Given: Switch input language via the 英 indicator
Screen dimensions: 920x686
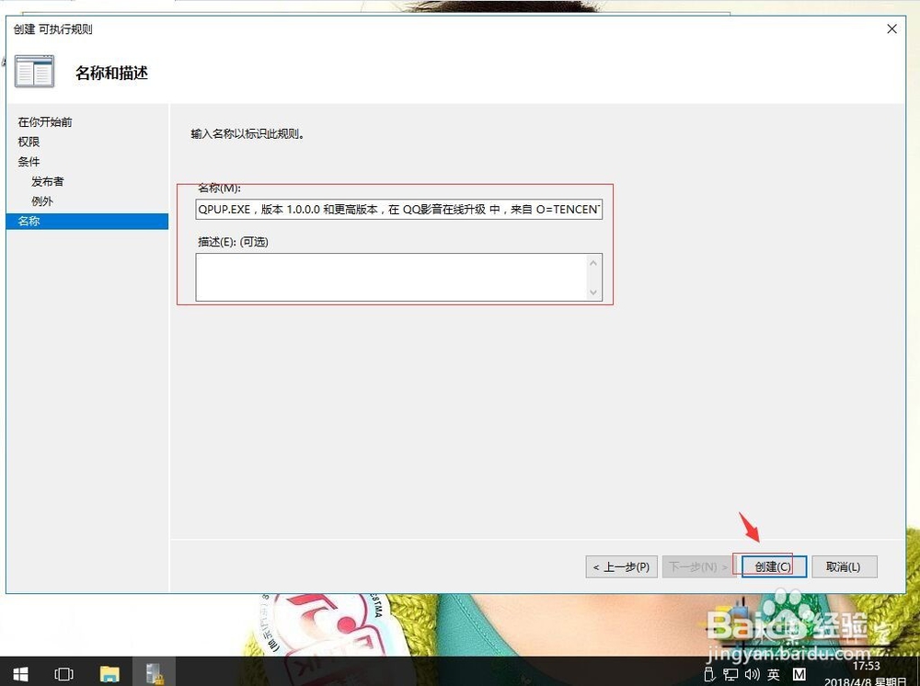Looking at the screenshot, I should pyautogui.click(x=774, y=674).
